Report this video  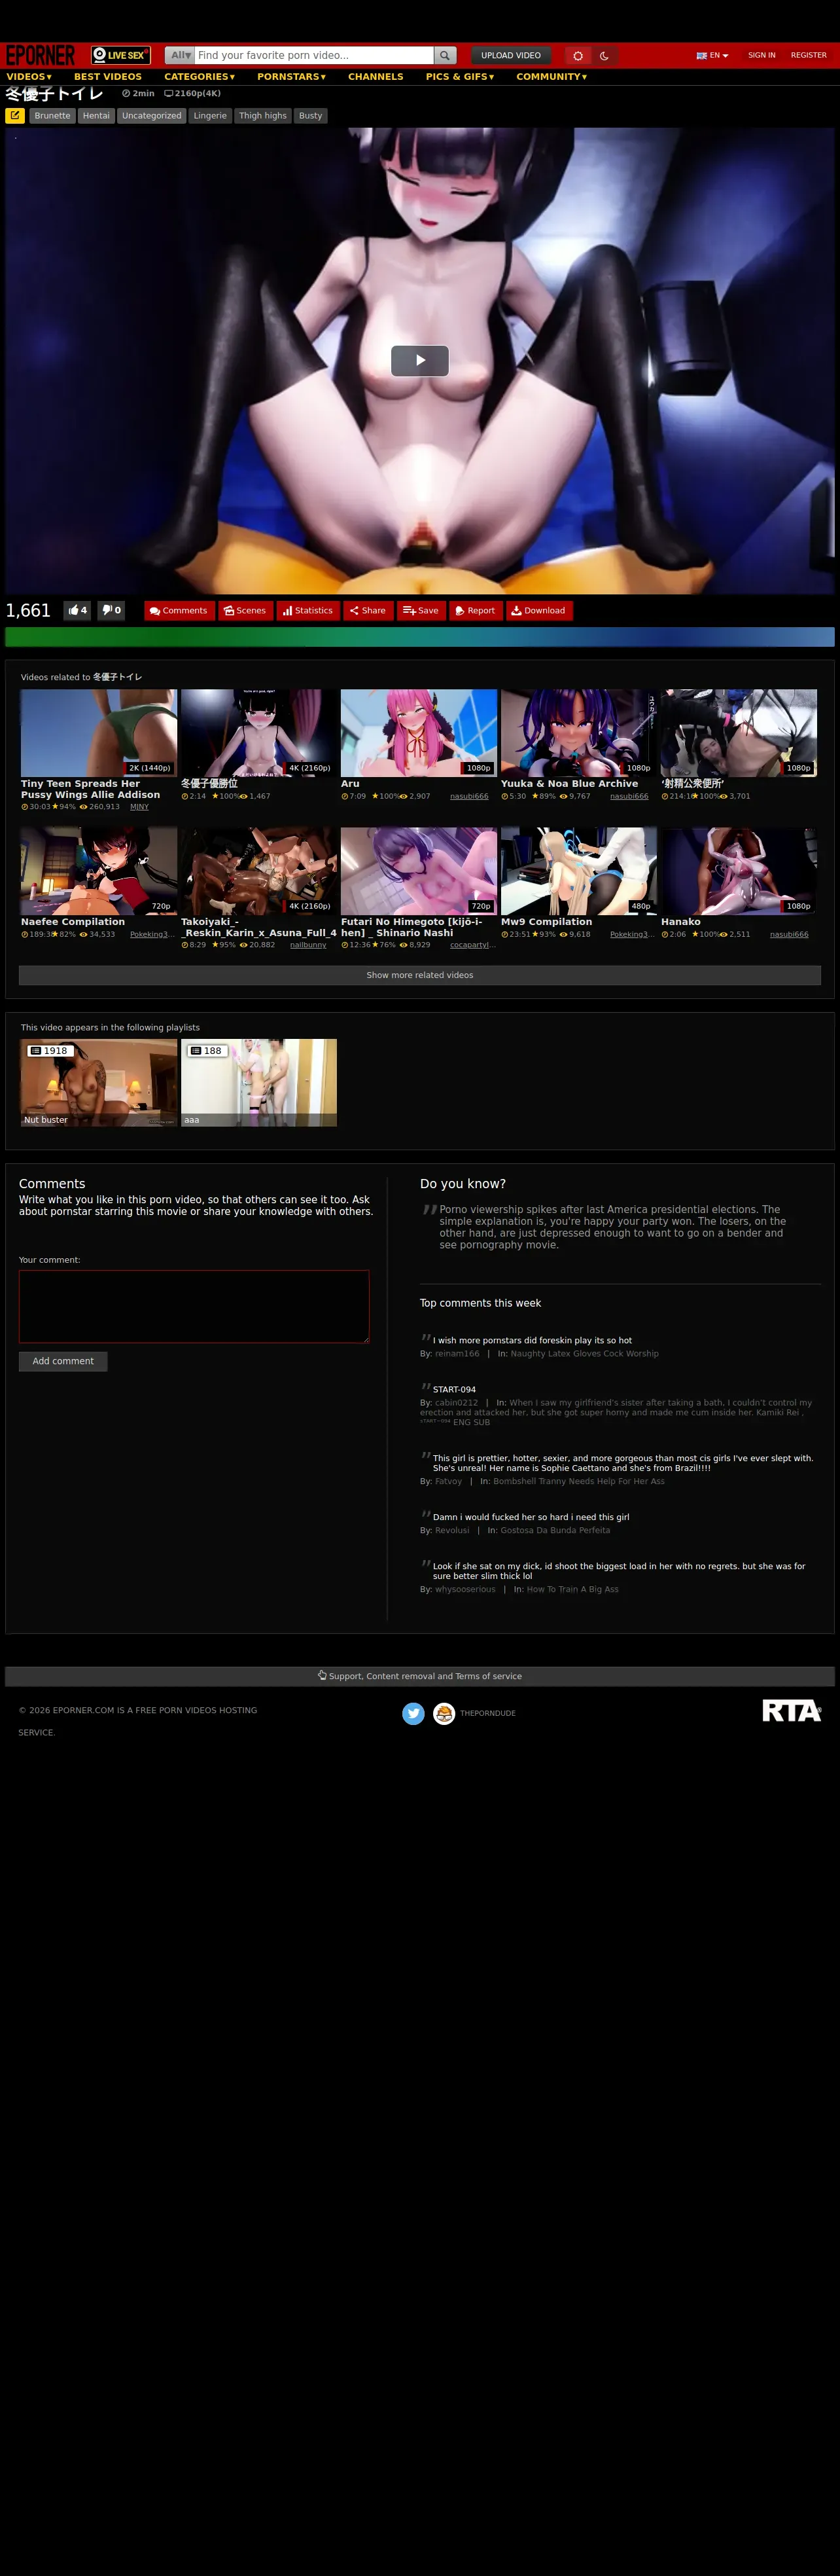click(x=476, y=610)
